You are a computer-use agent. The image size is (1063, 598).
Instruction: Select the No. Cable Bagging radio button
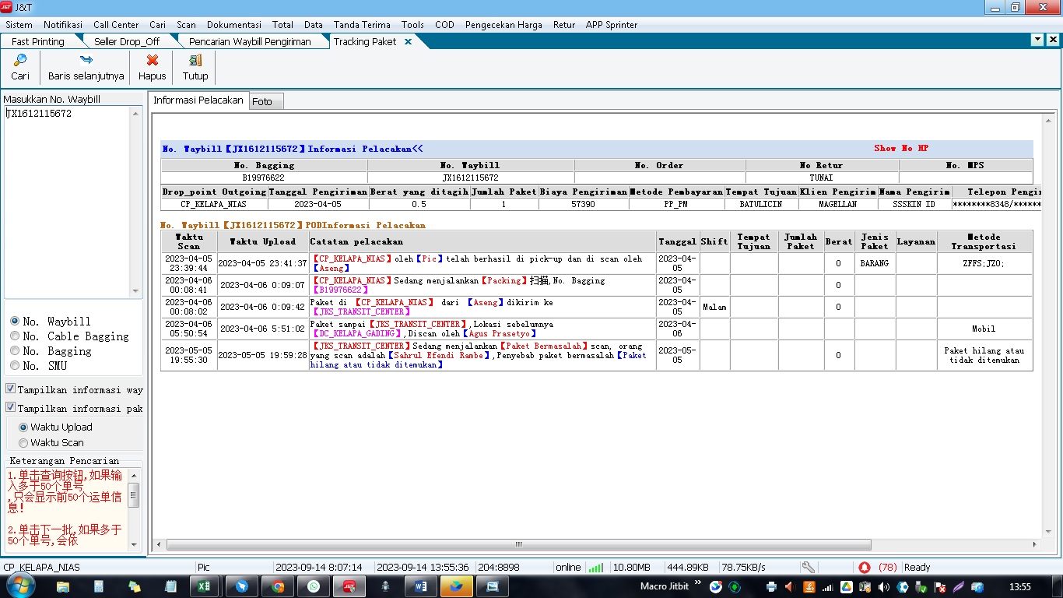point(15,336)
